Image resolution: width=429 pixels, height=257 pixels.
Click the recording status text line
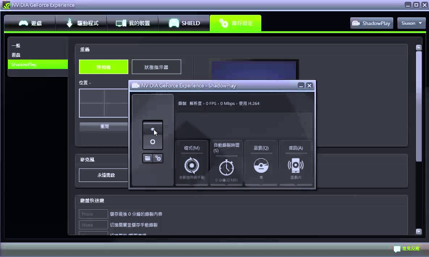point(219,103)
